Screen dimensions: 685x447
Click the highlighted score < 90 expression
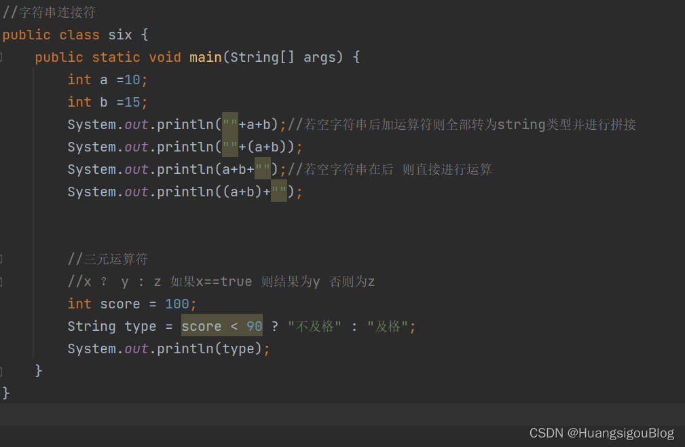click(222, 326)
